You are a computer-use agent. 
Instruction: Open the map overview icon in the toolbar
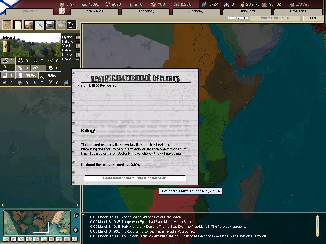tap(7, 25)
